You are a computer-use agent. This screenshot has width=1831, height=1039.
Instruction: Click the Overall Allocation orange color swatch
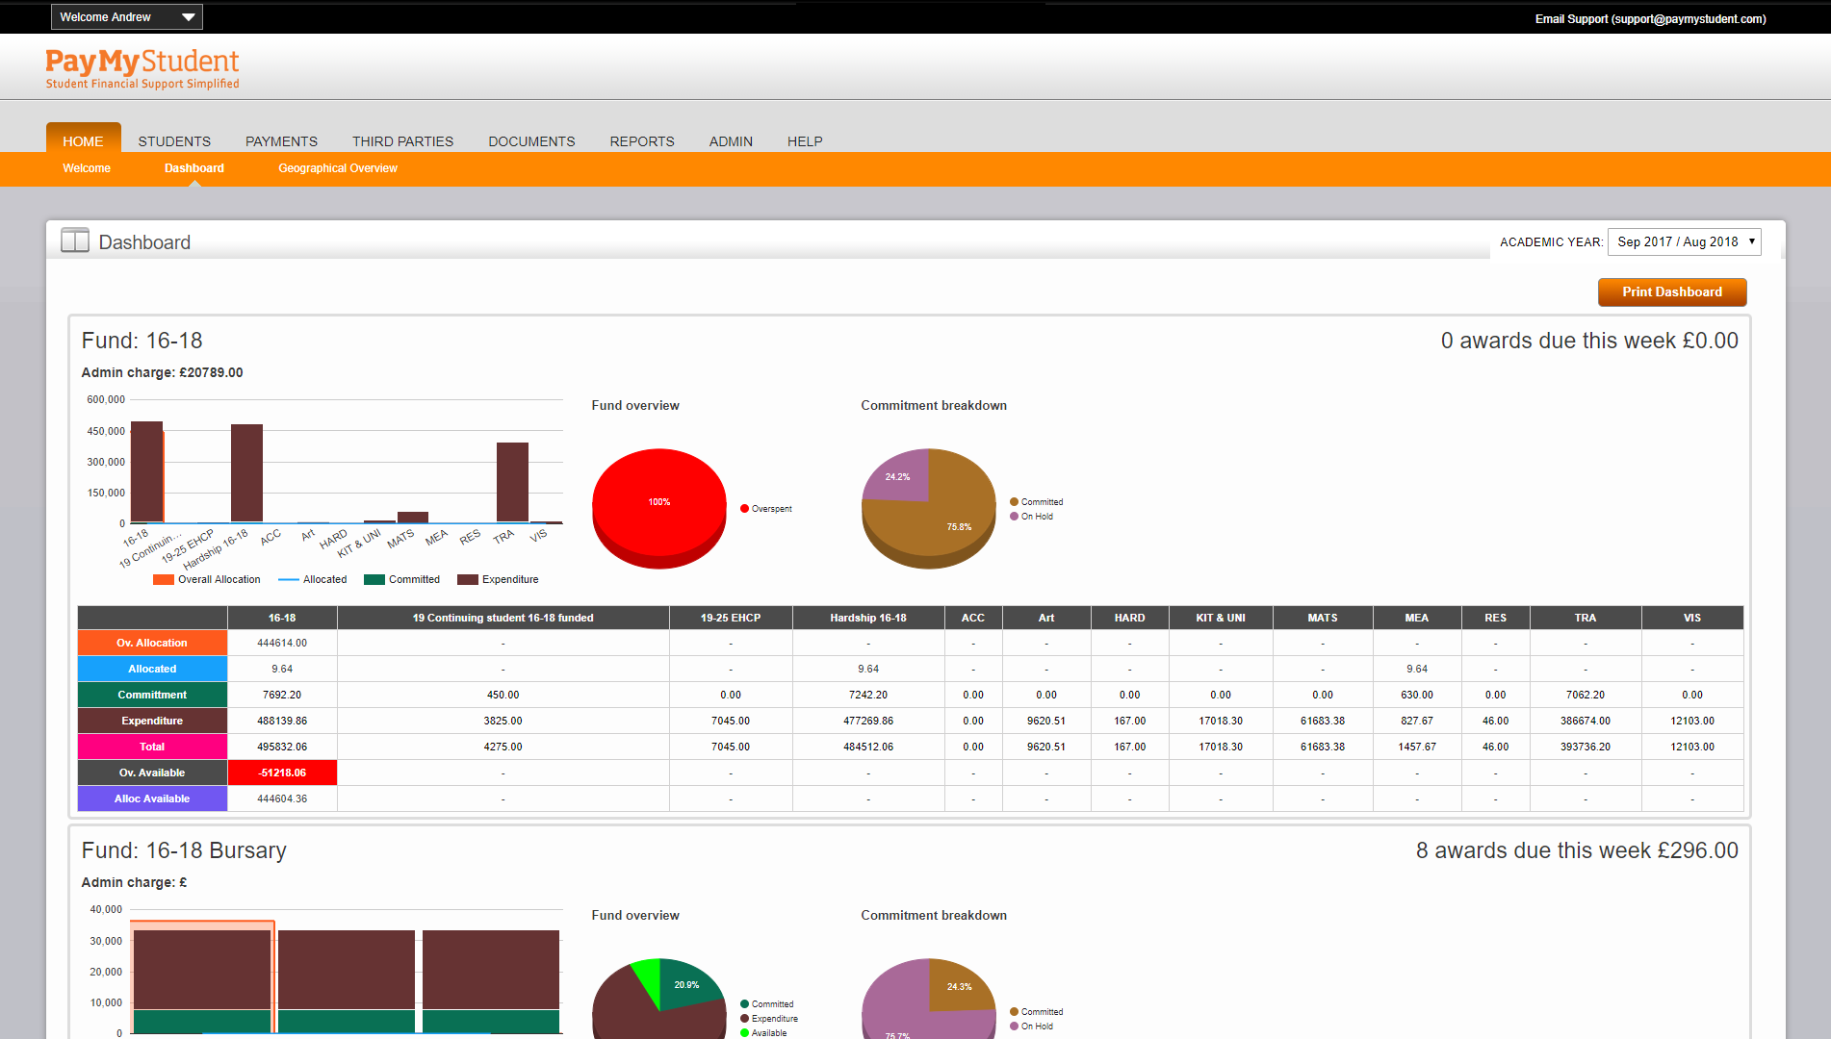(x=163, y=579)
